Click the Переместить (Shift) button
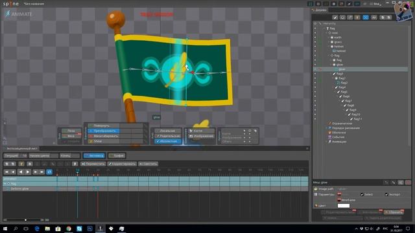Viewport: 415px width, 233px height. [93, 164]
